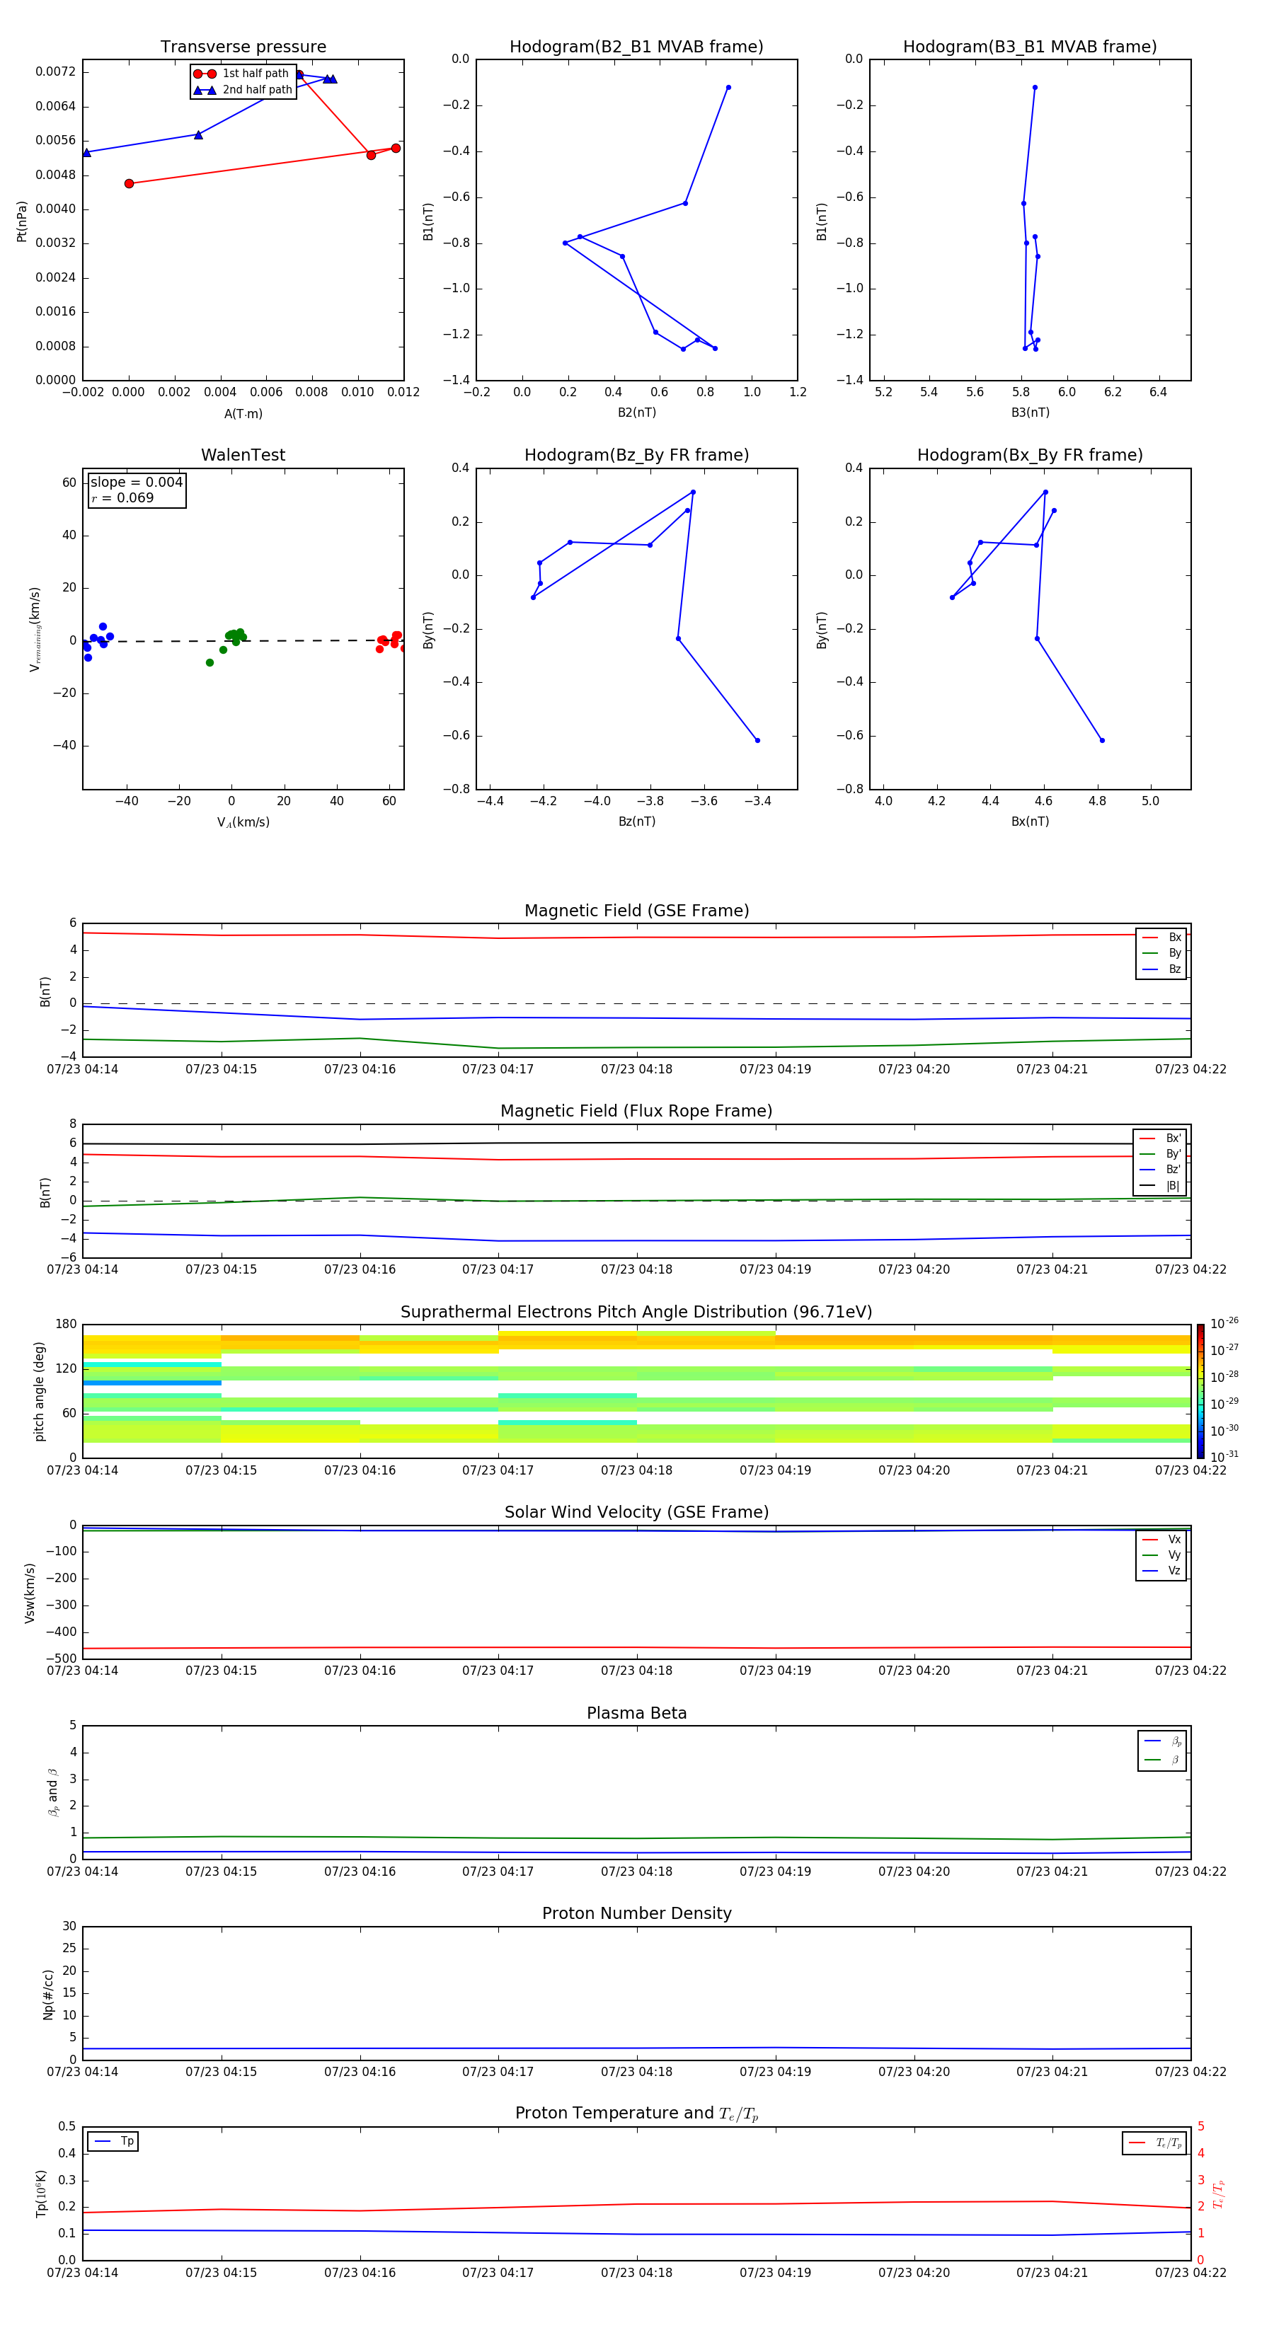Viewport: 1274px width, 2335px height.
Task: Click the β legend entry in Plasma Beta
Action: (x=1162, y=1760)
